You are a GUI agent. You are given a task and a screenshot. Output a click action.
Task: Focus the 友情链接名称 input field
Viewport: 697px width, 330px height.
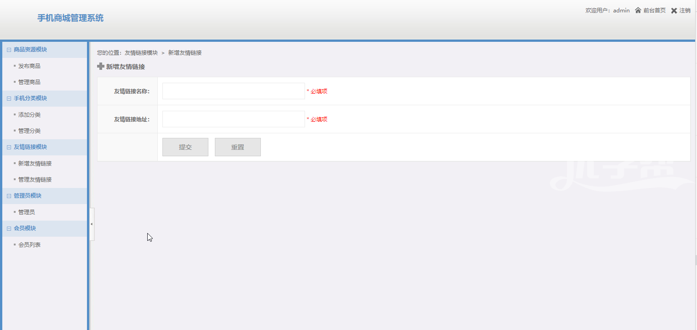(233, 91)
